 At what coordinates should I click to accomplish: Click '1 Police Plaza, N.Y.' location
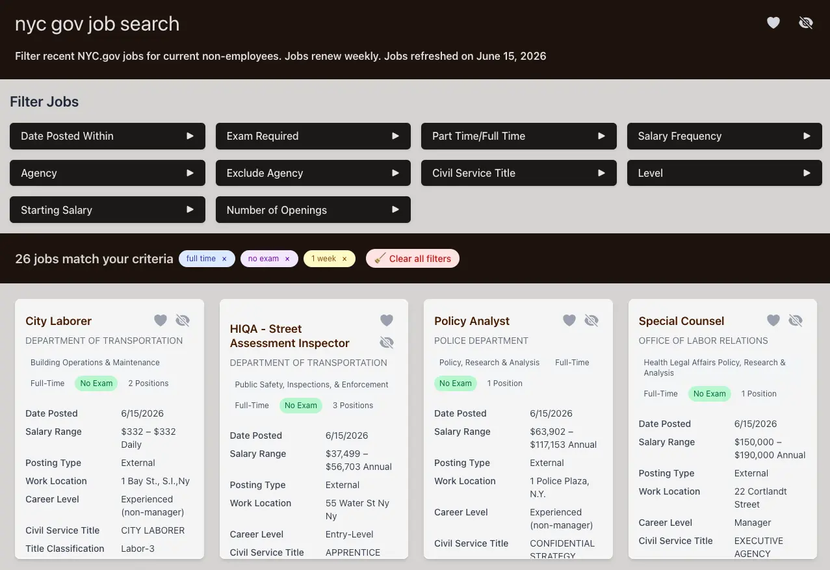[x=560, y=487]
